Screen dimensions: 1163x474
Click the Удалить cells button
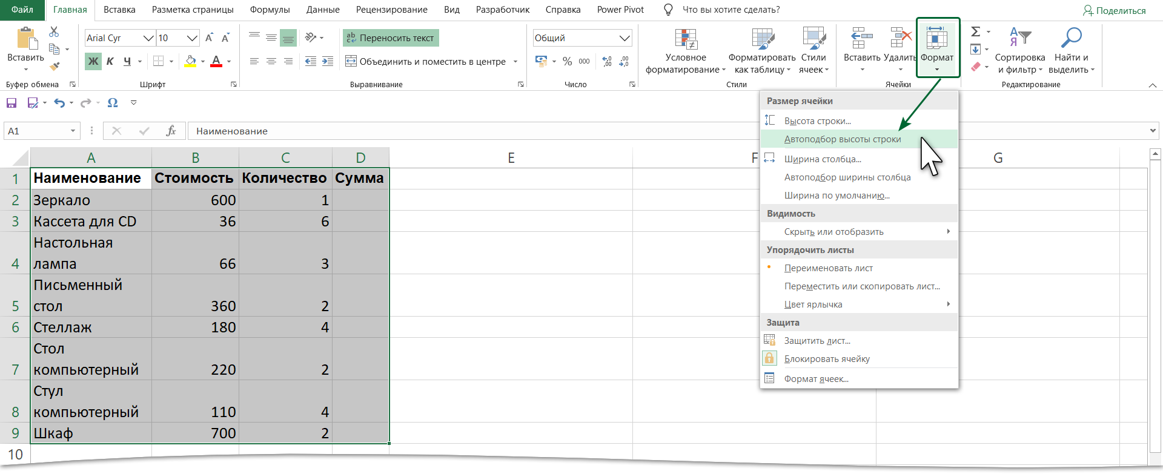[900, 49]
